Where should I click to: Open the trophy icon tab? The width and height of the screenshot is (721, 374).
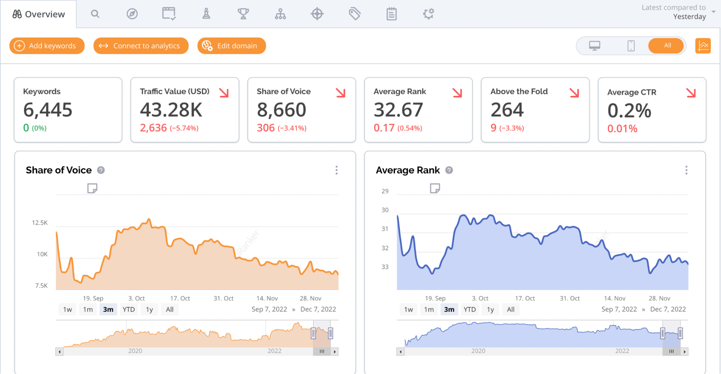click(243, 14)
